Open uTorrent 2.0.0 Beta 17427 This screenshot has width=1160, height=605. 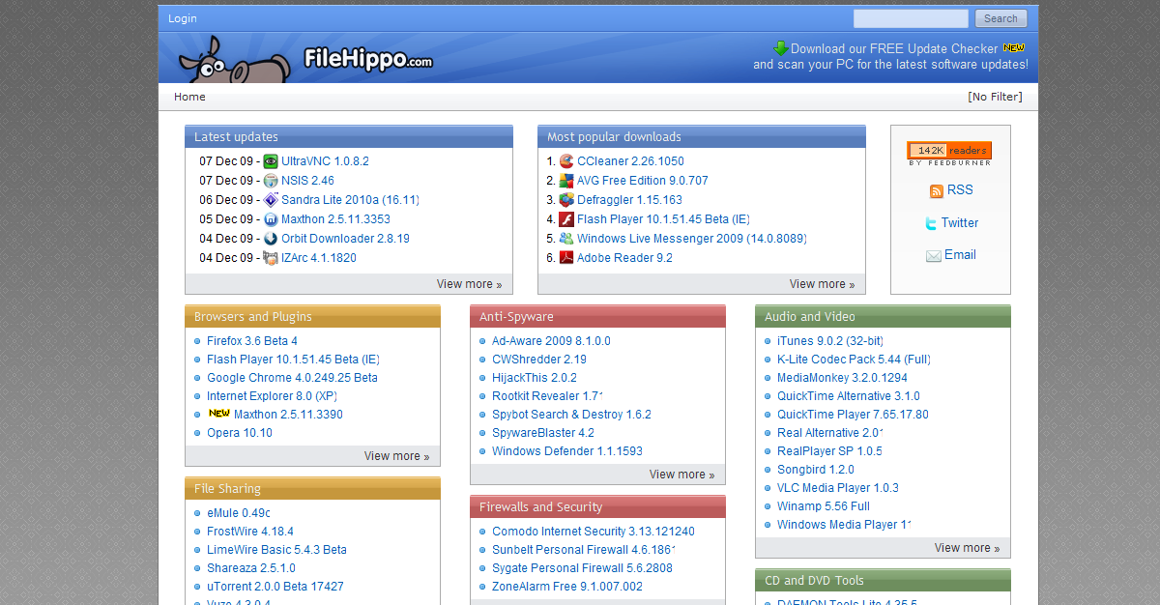coord(275,587)
